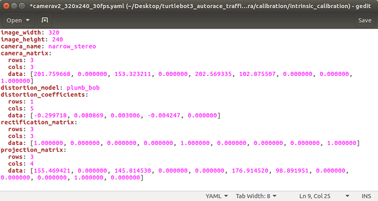Click the rectification_matrix key

[x=37, y=122]
